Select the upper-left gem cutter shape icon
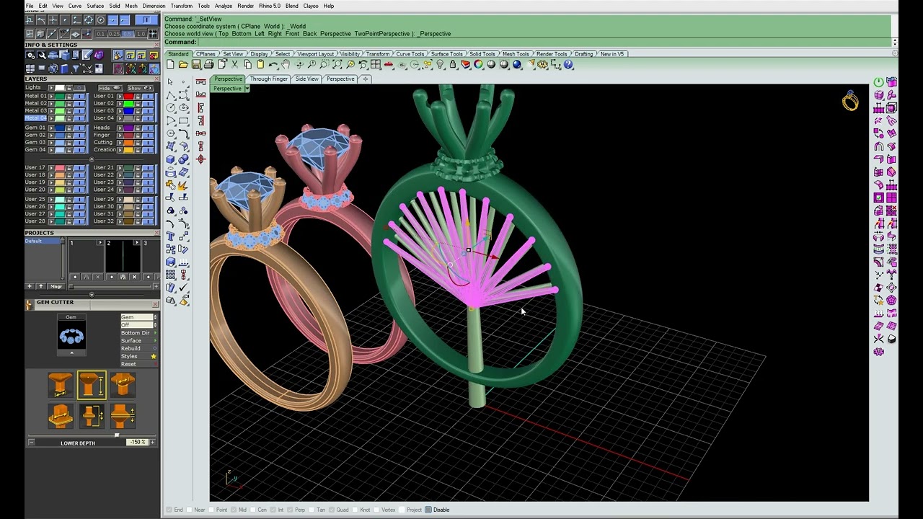Viewport: 923px width, 519px height. (x=60, y=385)
